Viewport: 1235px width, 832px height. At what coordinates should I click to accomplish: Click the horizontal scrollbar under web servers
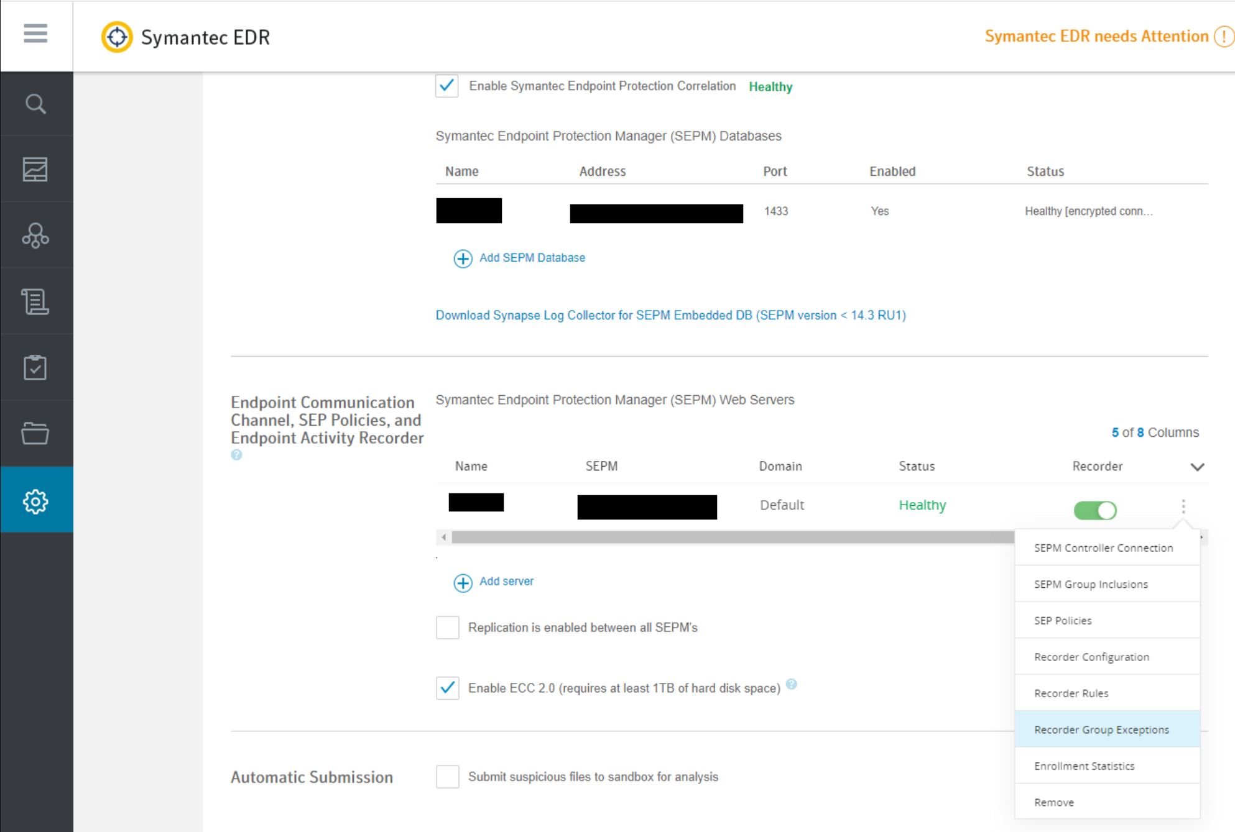pyautogui.click(x=728, y=537)
